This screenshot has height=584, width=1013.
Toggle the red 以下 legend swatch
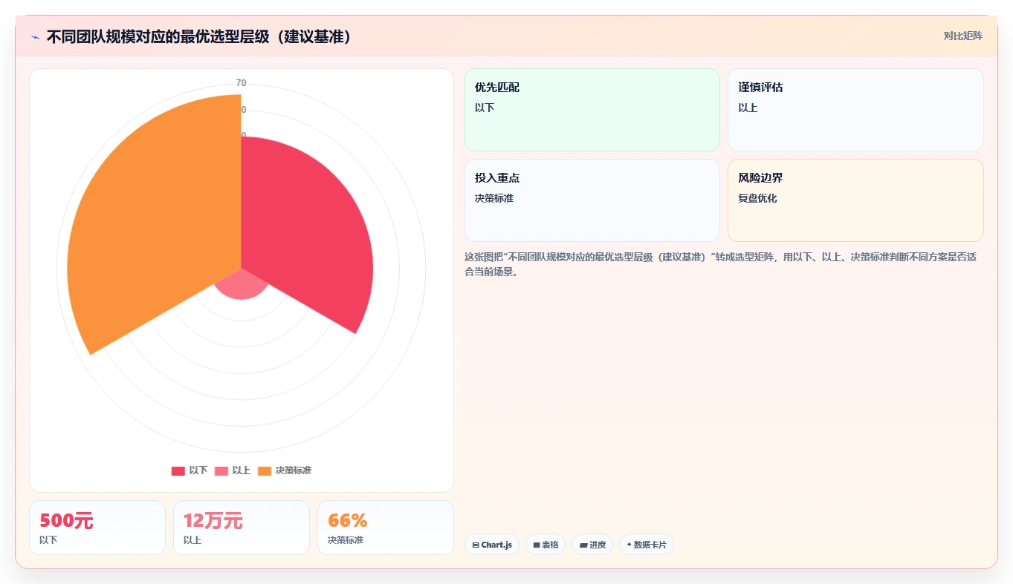pos(178,470)
